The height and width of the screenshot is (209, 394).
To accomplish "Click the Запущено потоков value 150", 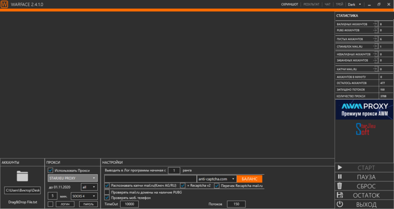I will [383, 89].
